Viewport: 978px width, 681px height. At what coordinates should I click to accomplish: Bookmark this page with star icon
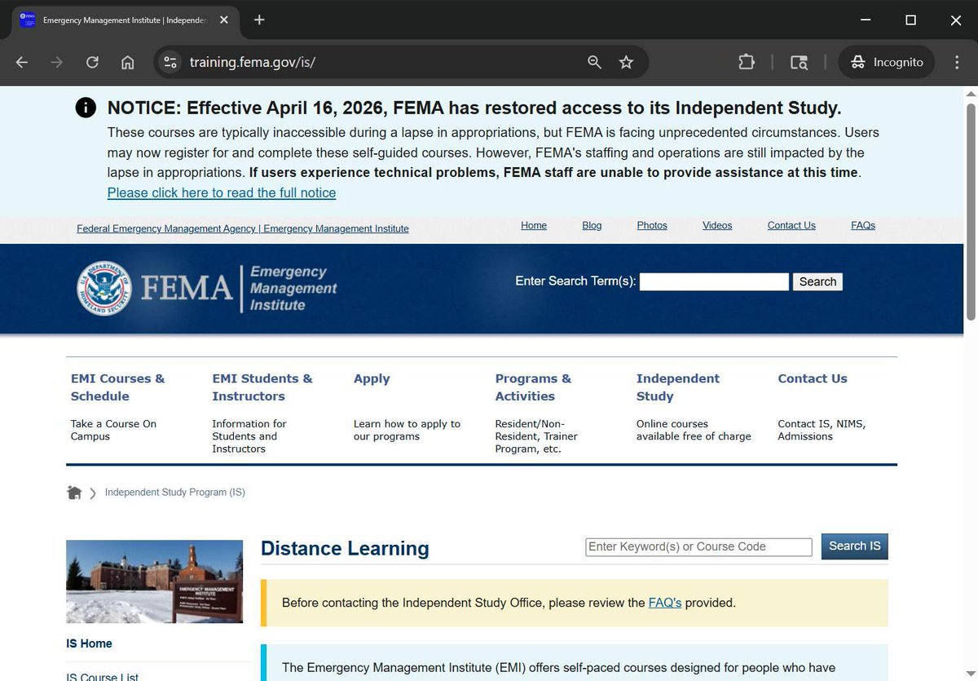[626, 62]
